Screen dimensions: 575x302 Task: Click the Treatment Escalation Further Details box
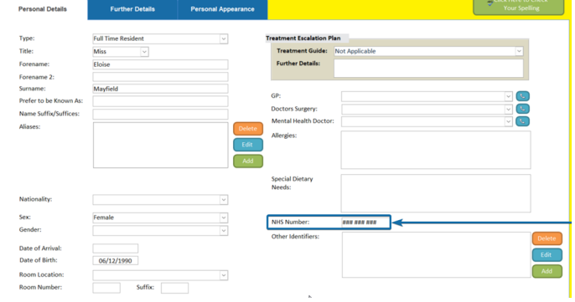428,68
